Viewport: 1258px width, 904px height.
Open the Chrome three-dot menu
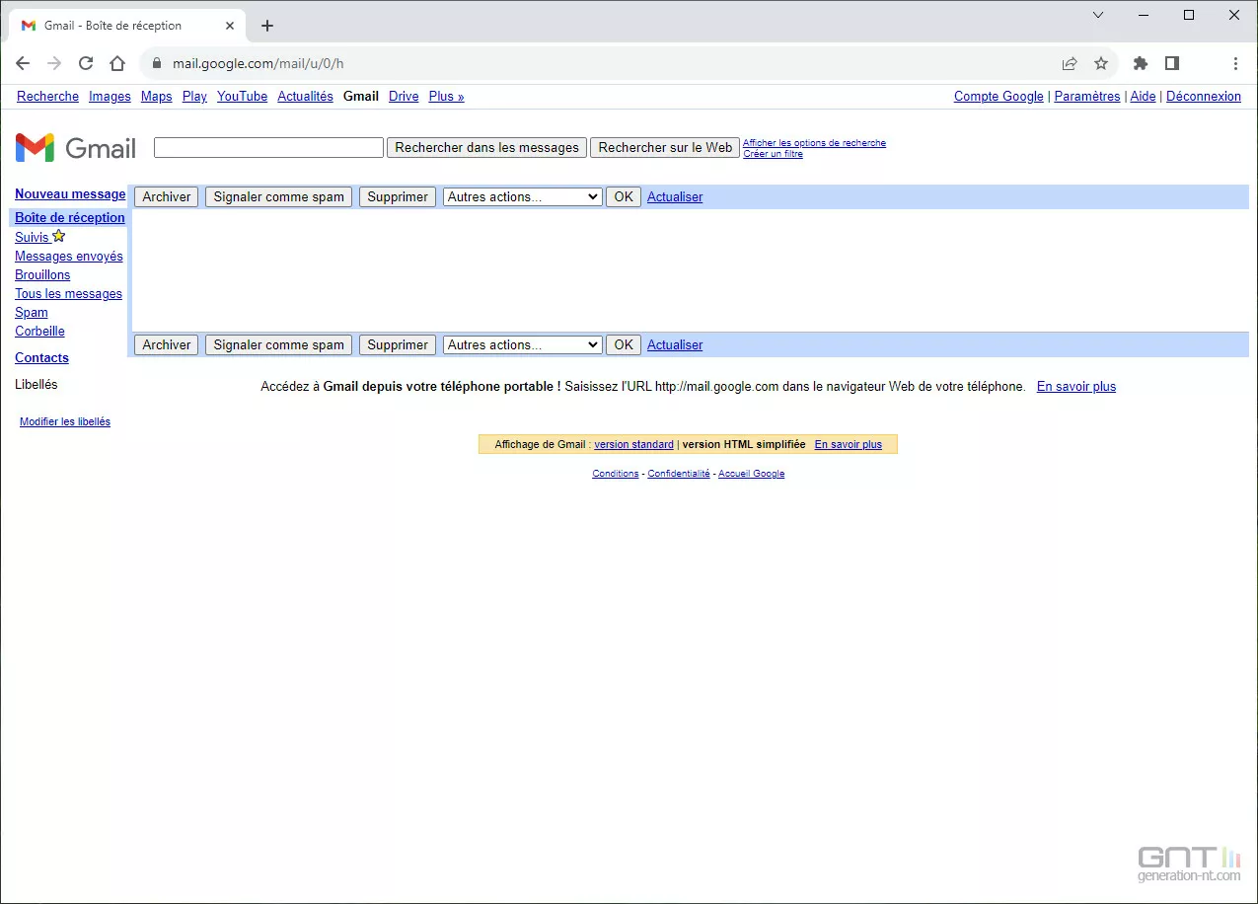tap(1235, 63)
